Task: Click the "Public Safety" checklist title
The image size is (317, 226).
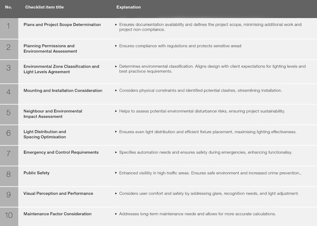Action: (36, 173)
